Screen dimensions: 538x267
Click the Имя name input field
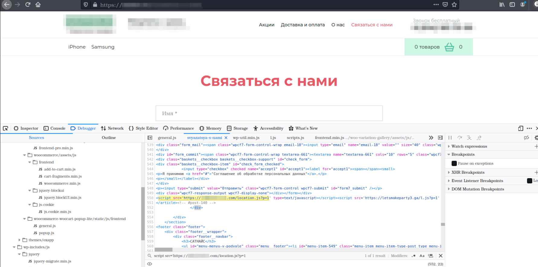tap(269, 113)
